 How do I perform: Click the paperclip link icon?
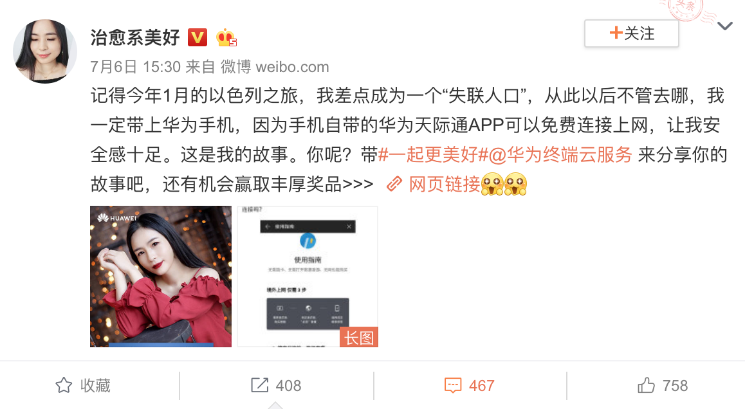394,184
